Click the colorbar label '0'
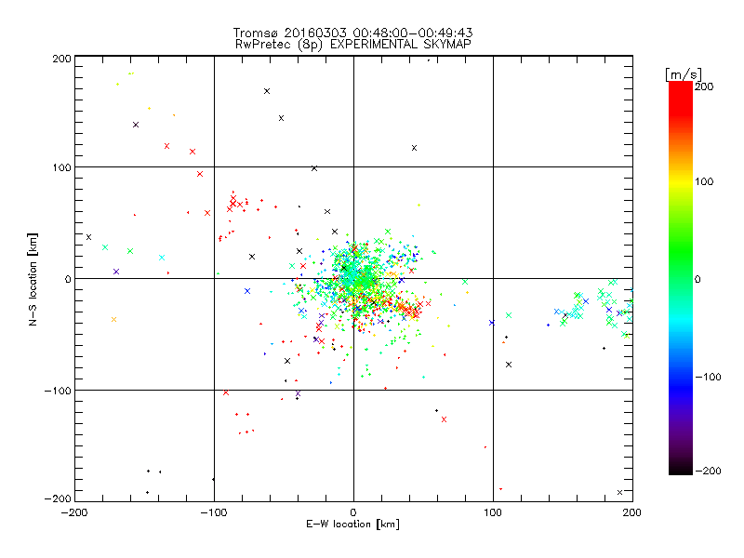The image size is (744, 558). point(697,279)
